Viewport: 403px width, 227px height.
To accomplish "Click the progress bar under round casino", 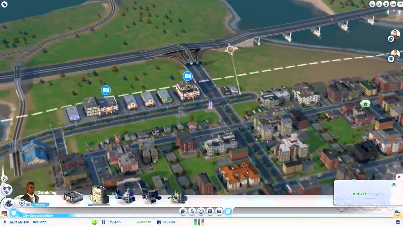I will [x=99, y=205].
